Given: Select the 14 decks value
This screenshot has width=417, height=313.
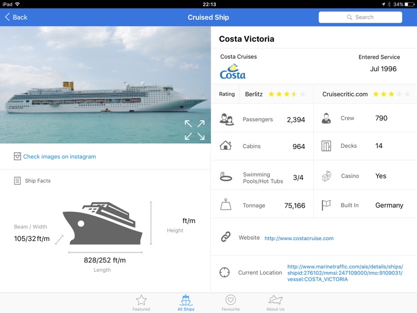Looking at the screenshot, I should 379,146.
